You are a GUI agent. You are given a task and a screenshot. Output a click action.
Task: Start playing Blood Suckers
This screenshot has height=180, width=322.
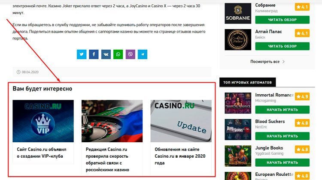tap(282, 136)
